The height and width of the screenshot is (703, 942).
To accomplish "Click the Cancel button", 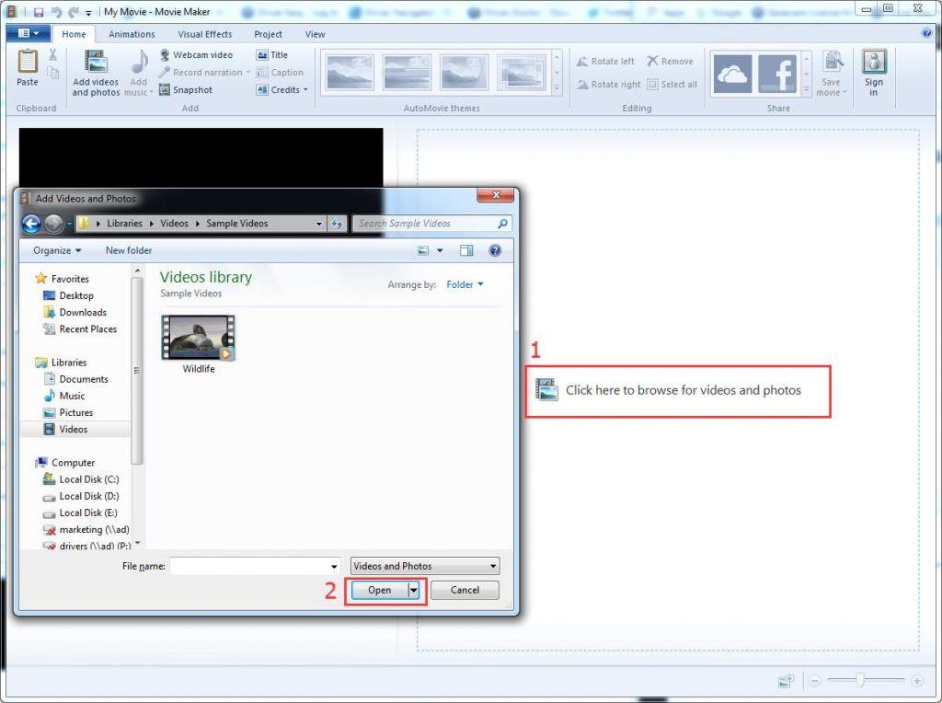I will point(465,590).
